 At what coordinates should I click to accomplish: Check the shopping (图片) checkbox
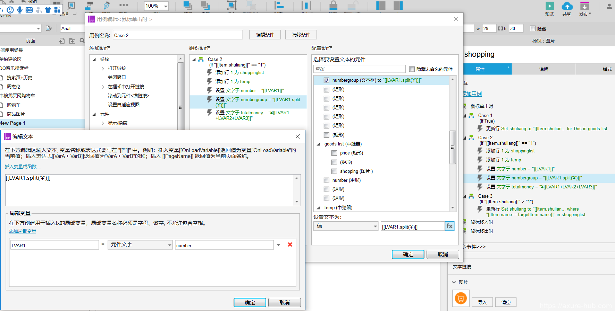pos(334,171)
